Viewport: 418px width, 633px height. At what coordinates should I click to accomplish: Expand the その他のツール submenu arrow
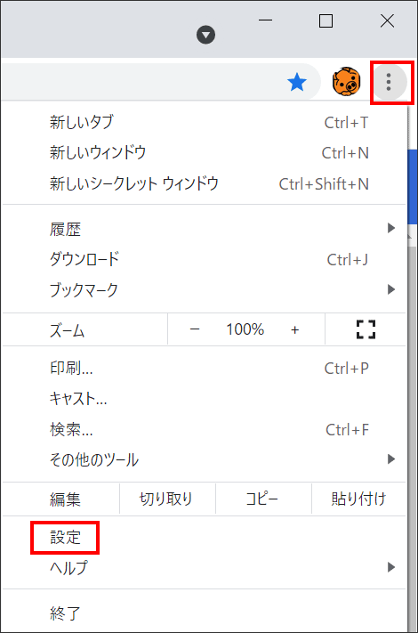(391, 459)
